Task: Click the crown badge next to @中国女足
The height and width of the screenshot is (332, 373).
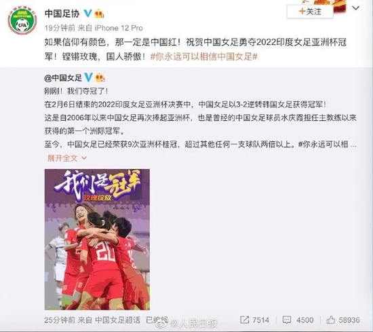Action: tap(100, 77)
